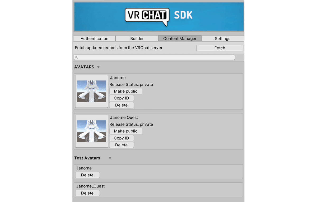Delete the Janorne test avatar

(x=87, y=175)
